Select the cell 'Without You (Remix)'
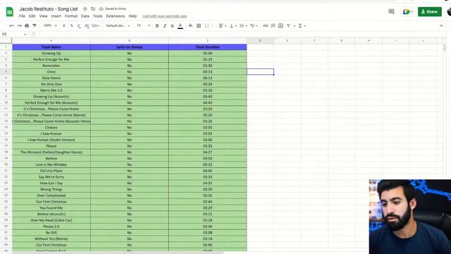 pos(51,238)
